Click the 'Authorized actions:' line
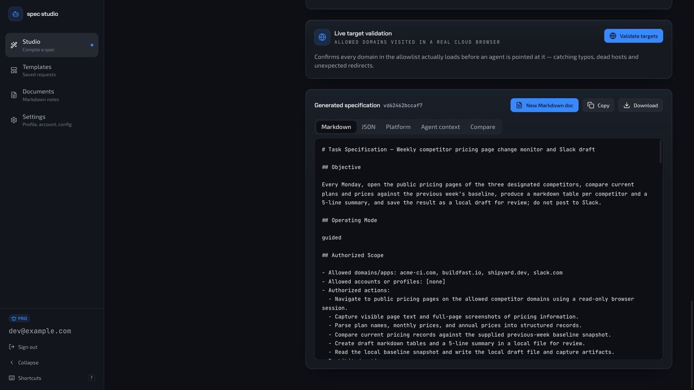Screen dimensions: 694x390 356,291
